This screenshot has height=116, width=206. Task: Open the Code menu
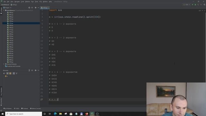coord(23,2)
